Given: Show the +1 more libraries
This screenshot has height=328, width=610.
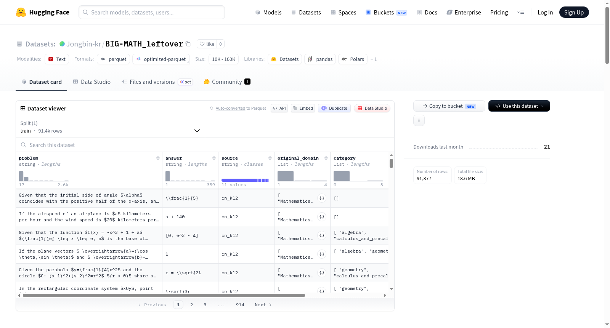Looking at the screenshot, I should pyautogui.click(x=374, y=59).
